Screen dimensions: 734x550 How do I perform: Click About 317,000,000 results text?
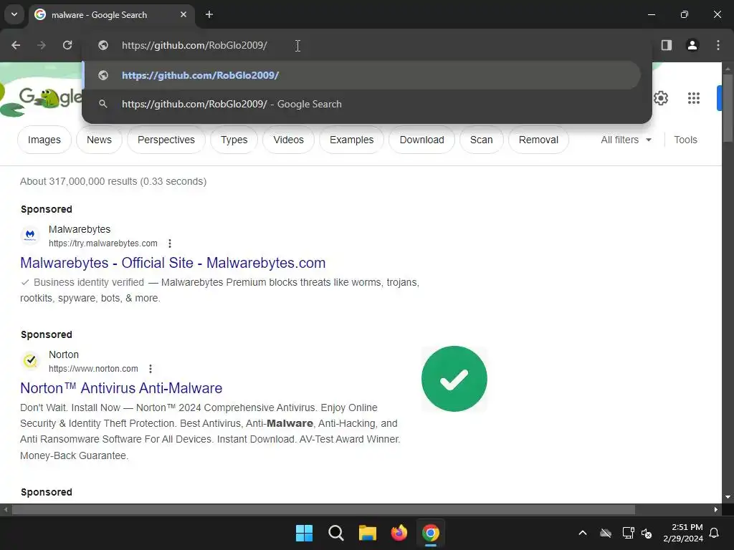click(113, 181)
